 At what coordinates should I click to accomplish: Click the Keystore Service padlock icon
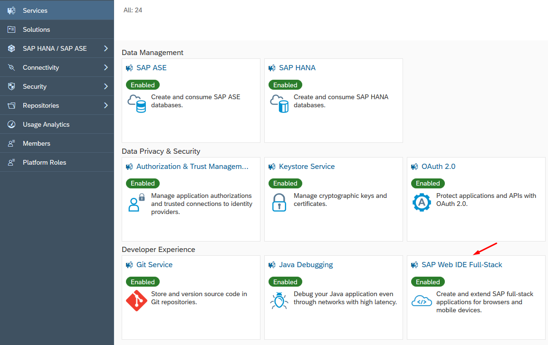[x=279, y=202]
